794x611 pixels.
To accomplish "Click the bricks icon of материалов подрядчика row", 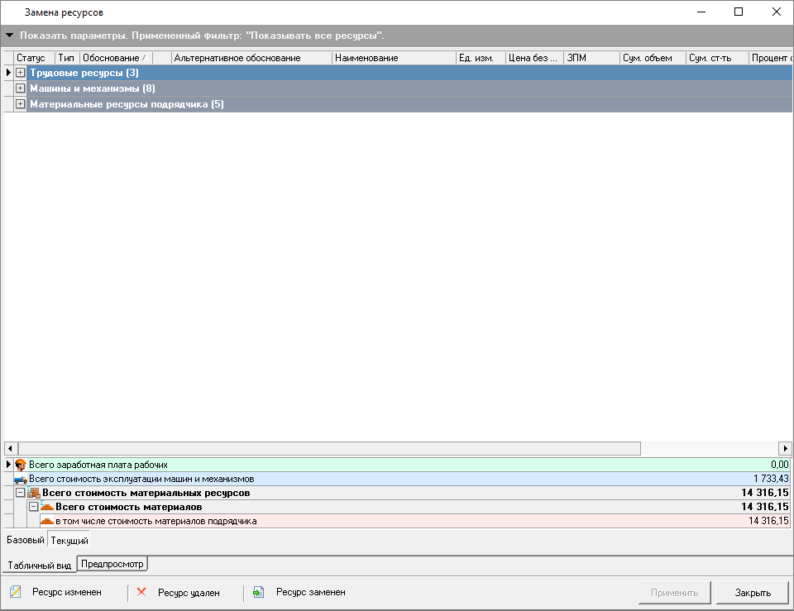I will 47,521.
